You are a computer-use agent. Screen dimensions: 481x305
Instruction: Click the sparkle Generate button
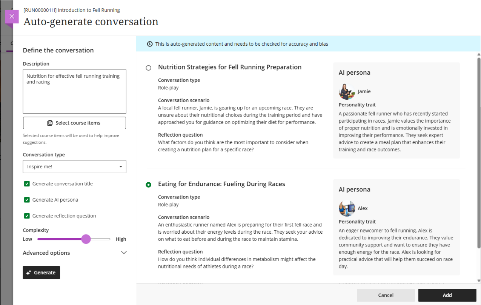tap(41, 273)
